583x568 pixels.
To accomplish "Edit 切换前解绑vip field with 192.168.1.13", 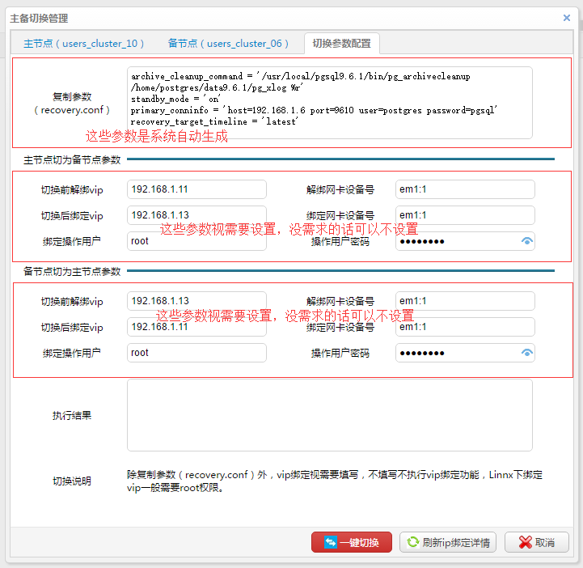I will [196, 301].
